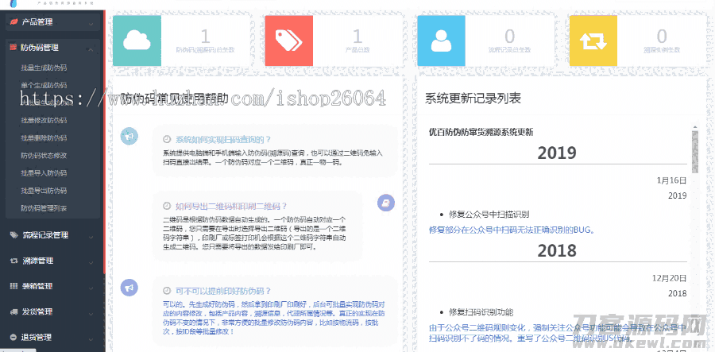Click the clock icon before 系统如何实现扫码查询
Screen dimensions: 715x352
coord(167,140)
